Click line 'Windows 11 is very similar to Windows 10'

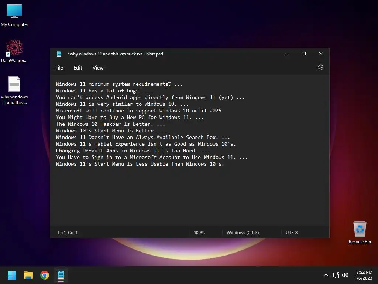coord(122,104)
